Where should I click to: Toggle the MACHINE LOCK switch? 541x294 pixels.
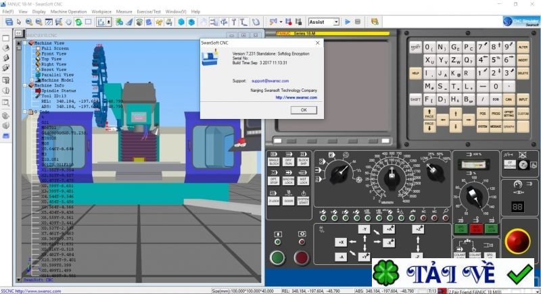[289, 180]
